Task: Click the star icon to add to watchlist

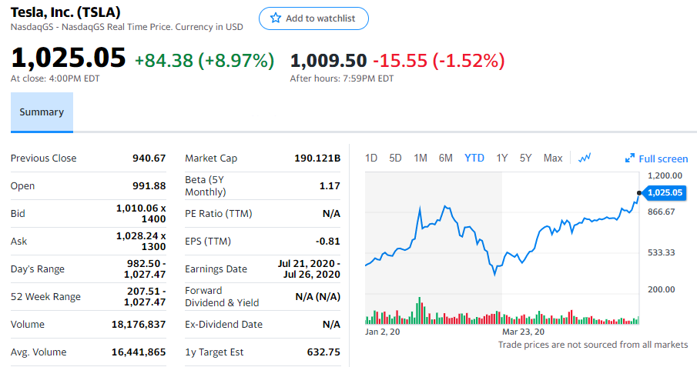Action: click(x=275, y=18)
